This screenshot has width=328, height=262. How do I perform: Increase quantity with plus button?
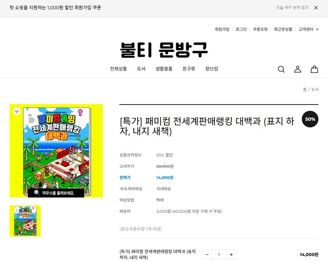point(231,255)
